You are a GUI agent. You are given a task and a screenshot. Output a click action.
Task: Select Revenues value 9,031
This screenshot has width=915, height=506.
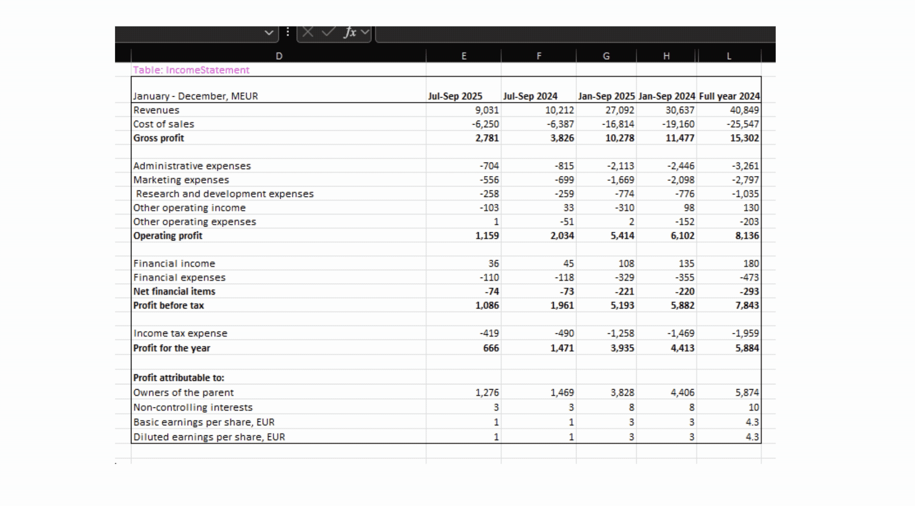click(486, 110)
